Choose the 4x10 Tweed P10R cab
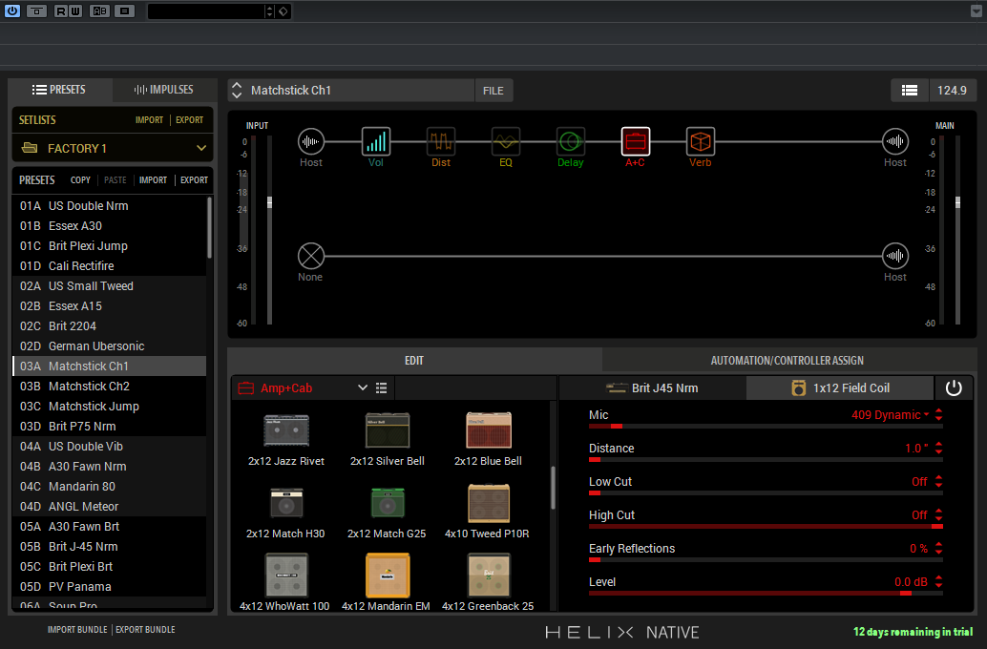Viewport: 987px width, 649px height. coord(488,512)
